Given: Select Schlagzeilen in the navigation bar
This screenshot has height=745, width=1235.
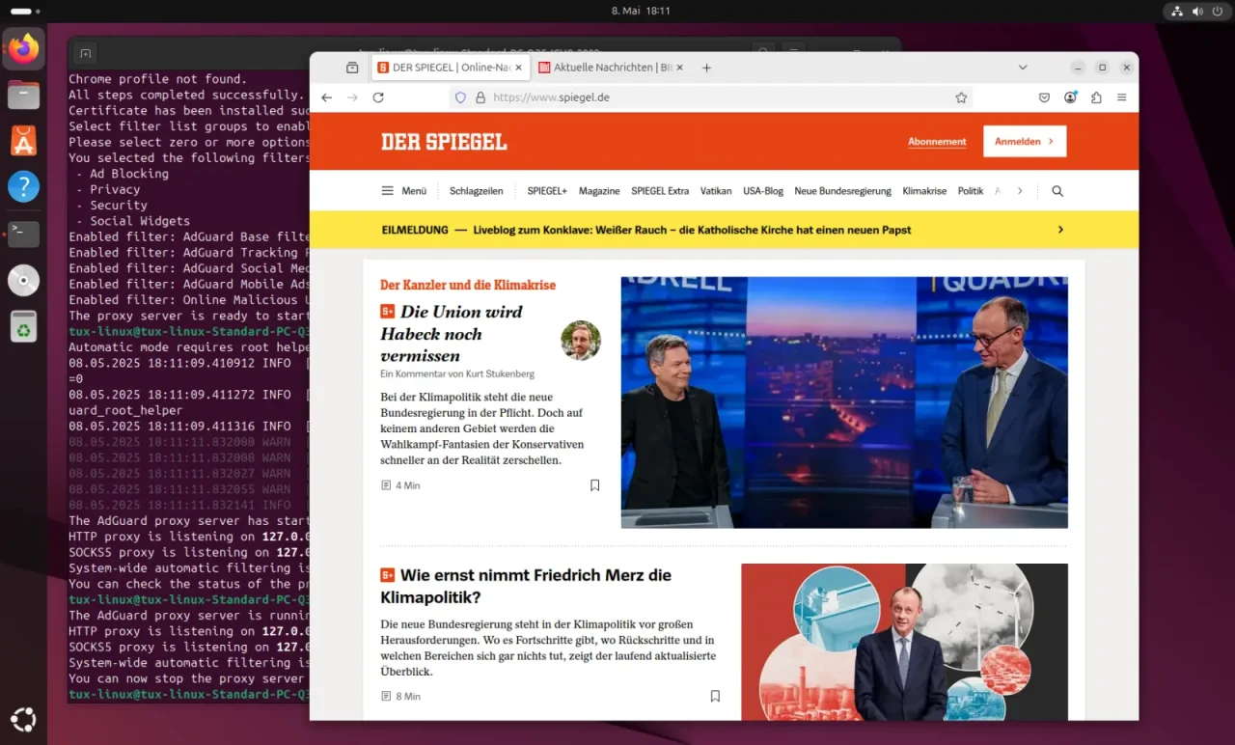Looking at the screenshot, I should [476, 191].
